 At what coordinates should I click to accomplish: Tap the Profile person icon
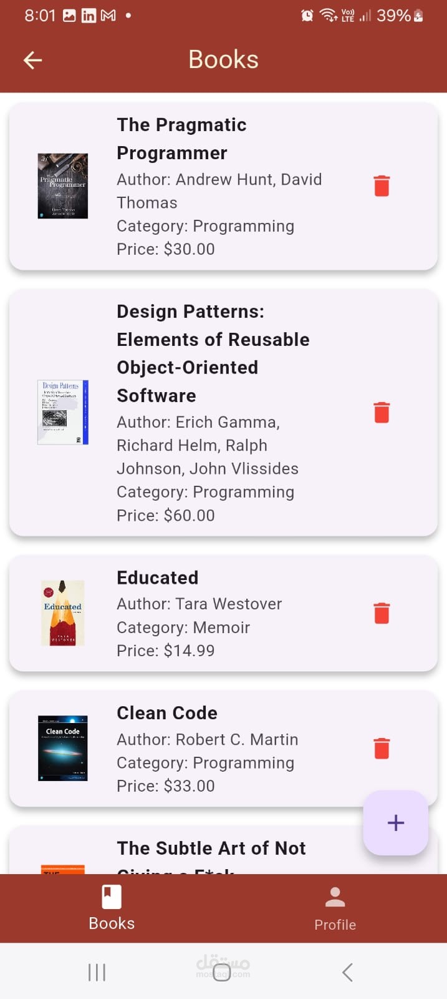click(x=335, y=897)
